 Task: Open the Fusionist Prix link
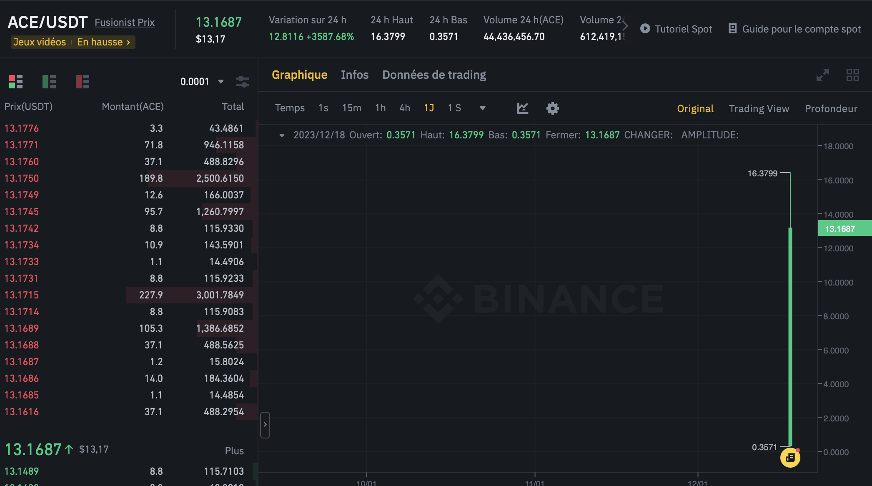coord(124,23)
